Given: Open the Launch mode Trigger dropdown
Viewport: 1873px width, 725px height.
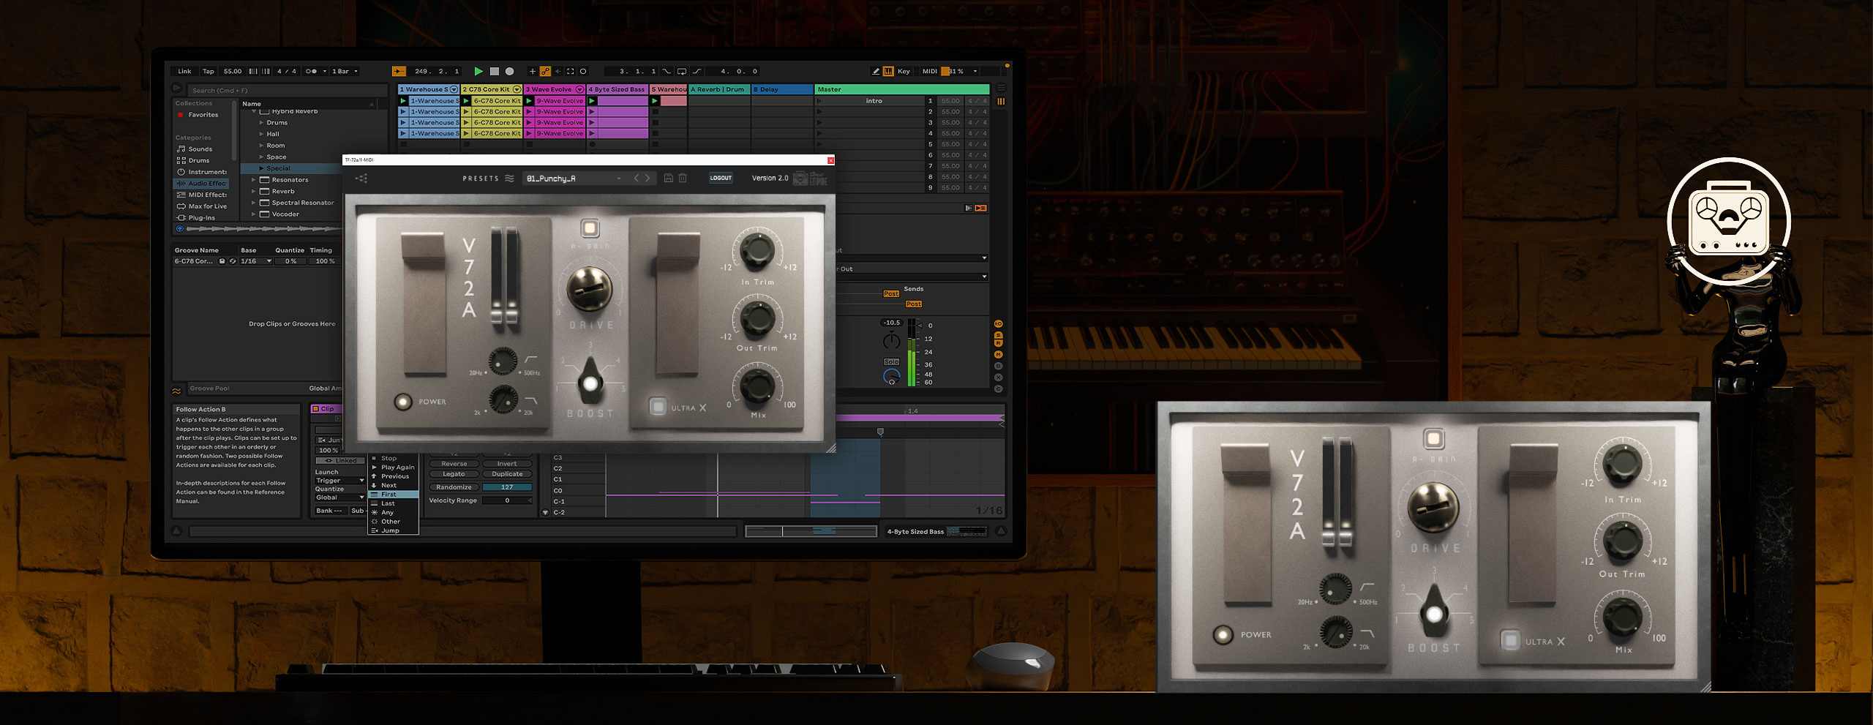Looking at the screenshot, I should pyautogui.click(x=339, y=481).
